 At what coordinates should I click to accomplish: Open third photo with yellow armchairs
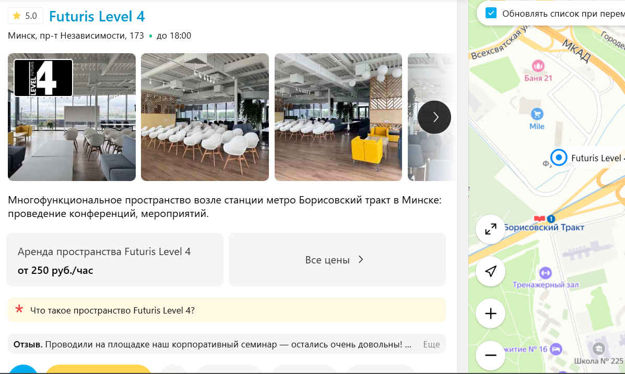(338, 117)
